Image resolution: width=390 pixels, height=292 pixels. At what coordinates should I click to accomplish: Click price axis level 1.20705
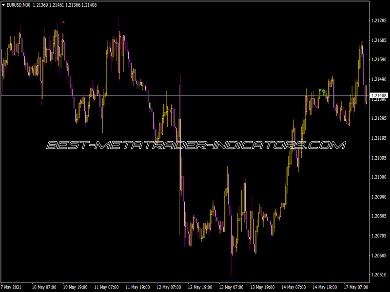tap(379, 236)
